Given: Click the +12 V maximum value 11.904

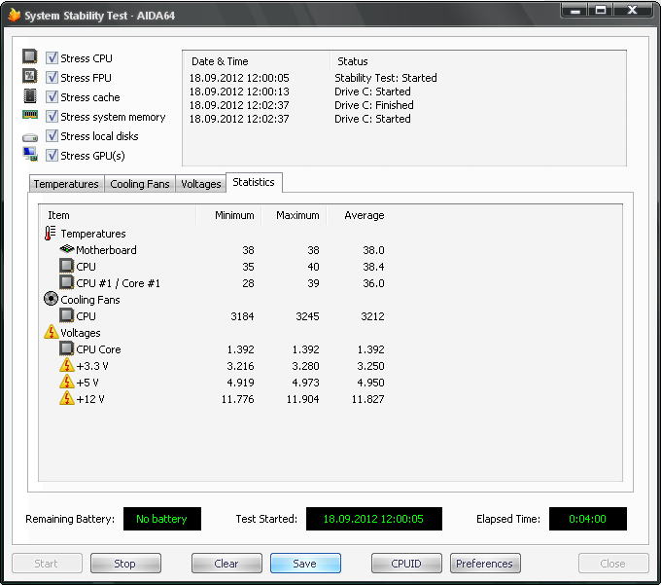Looking at the screenshot, I should (x=302, y=399).
